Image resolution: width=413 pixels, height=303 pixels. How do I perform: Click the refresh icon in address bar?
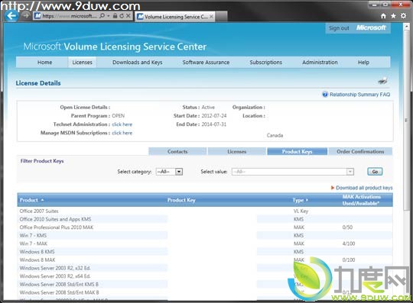122,16
